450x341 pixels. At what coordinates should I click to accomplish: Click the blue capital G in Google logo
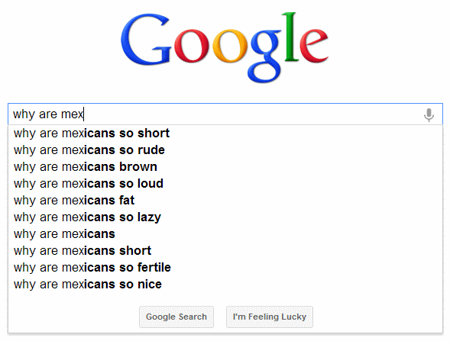[x=146, y=39]
